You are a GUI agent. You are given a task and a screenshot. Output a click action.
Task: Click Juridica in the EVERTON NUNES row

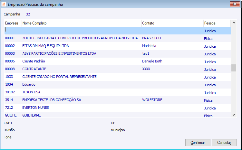tap(210, 108)
